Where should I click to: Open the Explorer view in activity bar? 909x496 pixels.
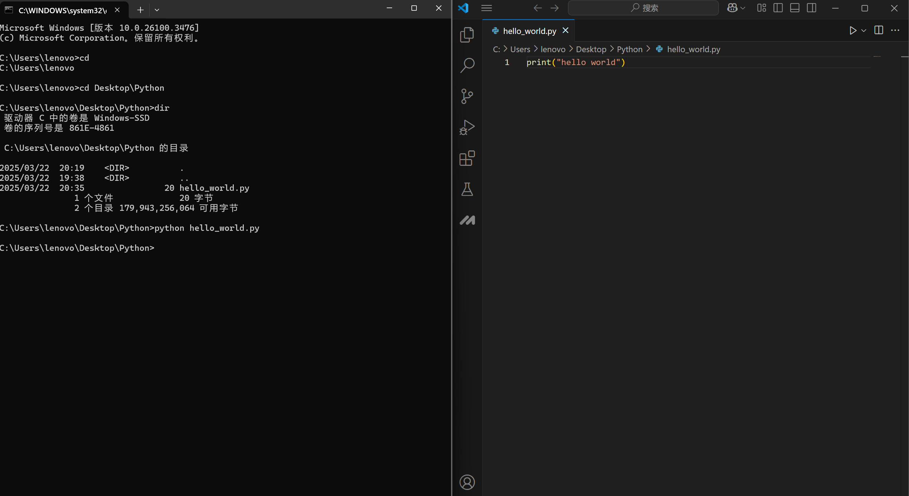pos(467,35)
